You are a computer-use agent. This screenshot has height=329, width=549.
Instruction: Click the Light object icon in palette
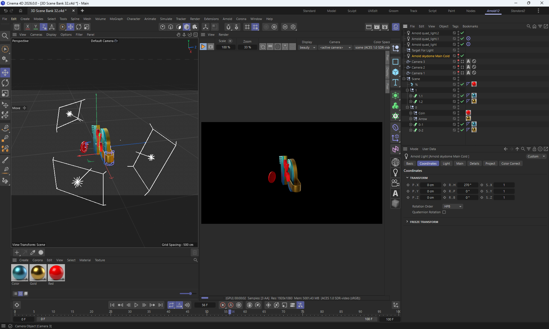click(395, 172)
